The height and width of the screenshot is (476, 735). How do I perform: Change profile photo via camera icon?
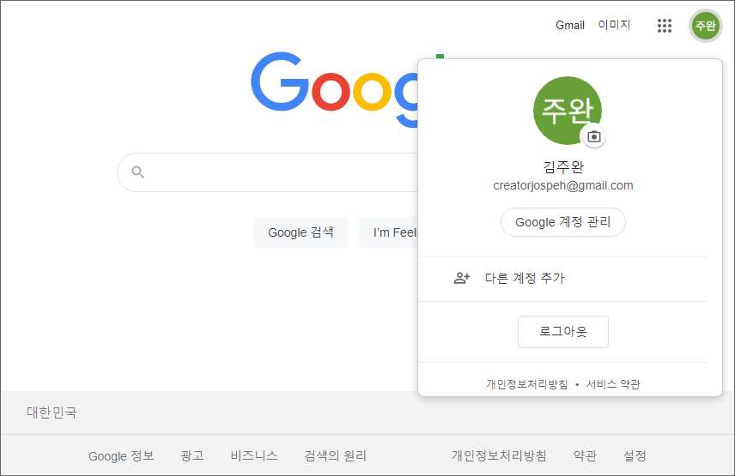pos(594,136)
